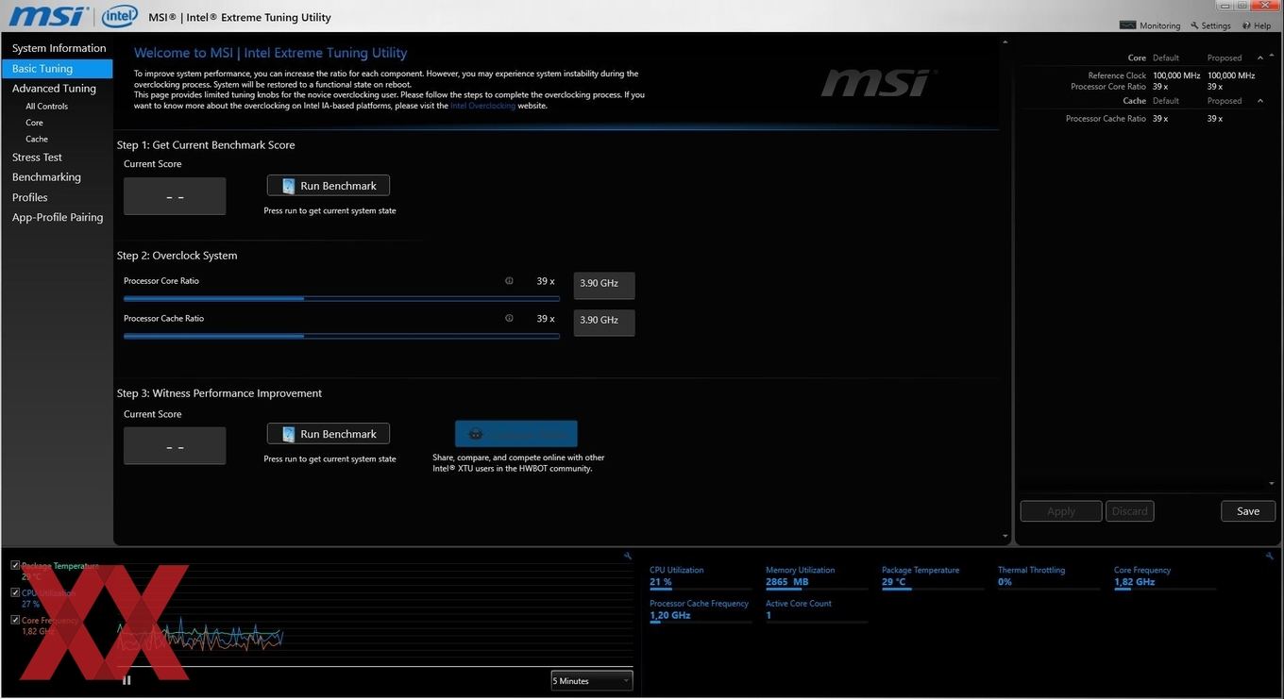Image resolution: width=1284 pixels, height=699 pixels.
Task: Click the Intel logo in title bar
Action: tap(119, 16)
